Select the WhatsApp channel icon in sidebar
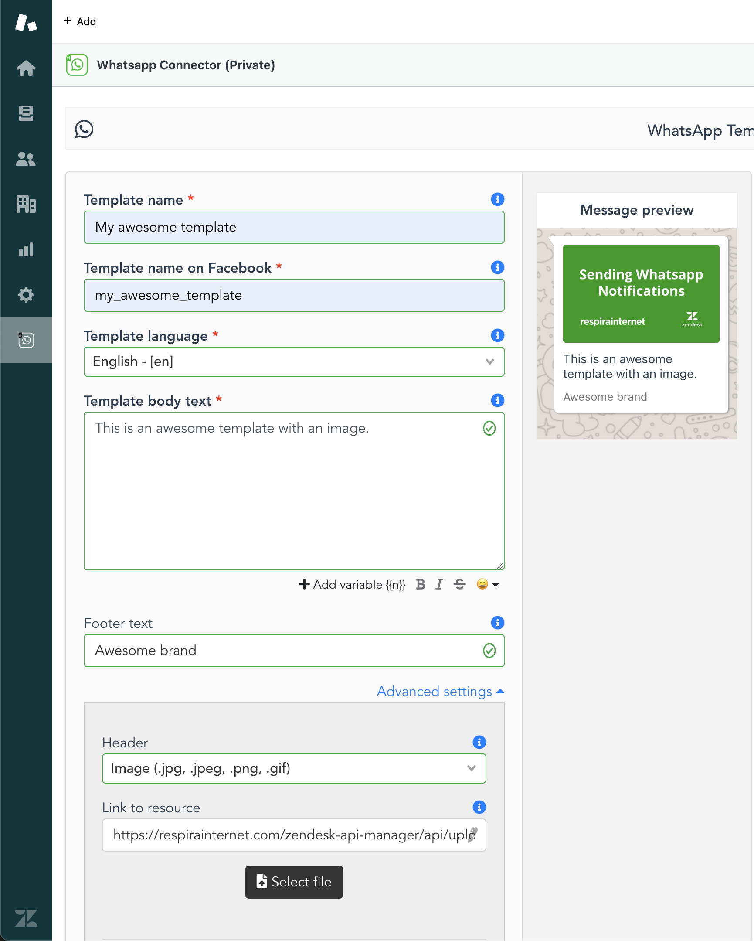This screenshot has width=754, height=941. (x=26, y=340)
